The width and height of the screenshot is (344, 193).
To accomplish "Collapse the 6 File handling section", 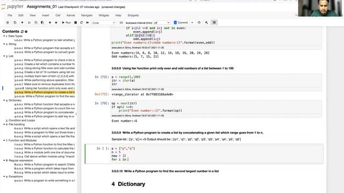I will (x=4, y=124).
